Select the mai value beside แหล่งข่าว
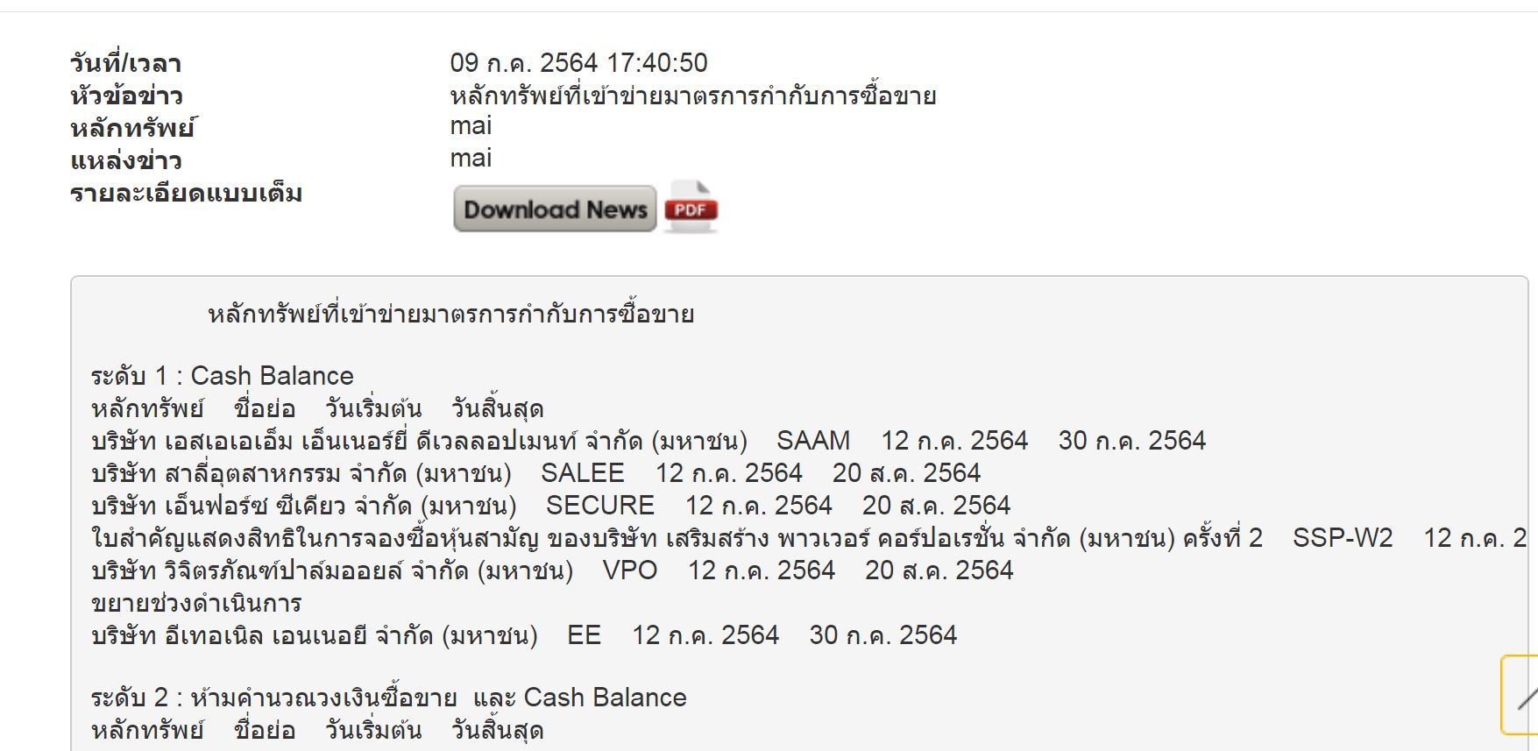 point(471,159)
